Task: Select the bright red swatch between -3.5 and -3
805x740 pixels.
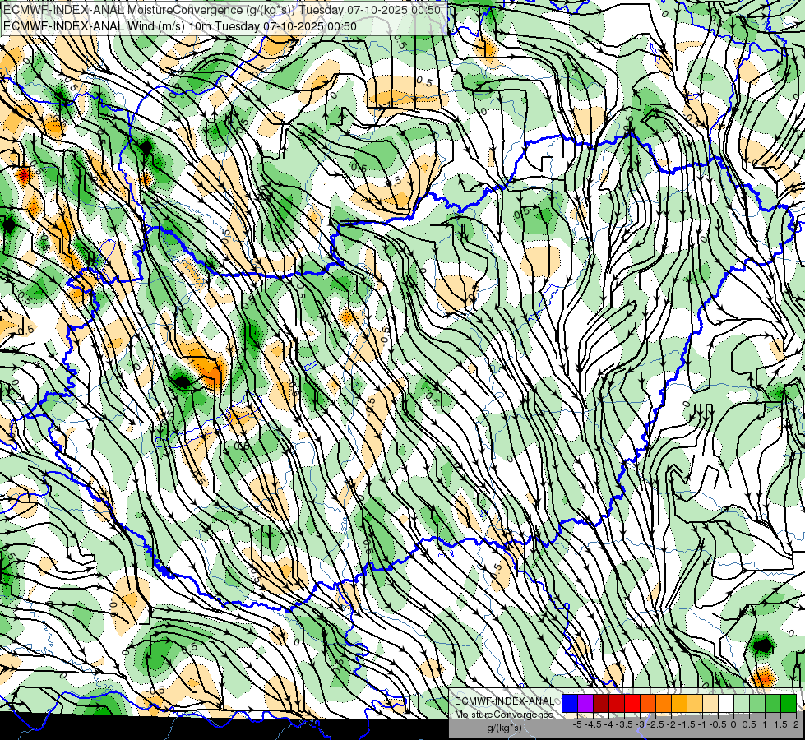Action: coord(632,703)
